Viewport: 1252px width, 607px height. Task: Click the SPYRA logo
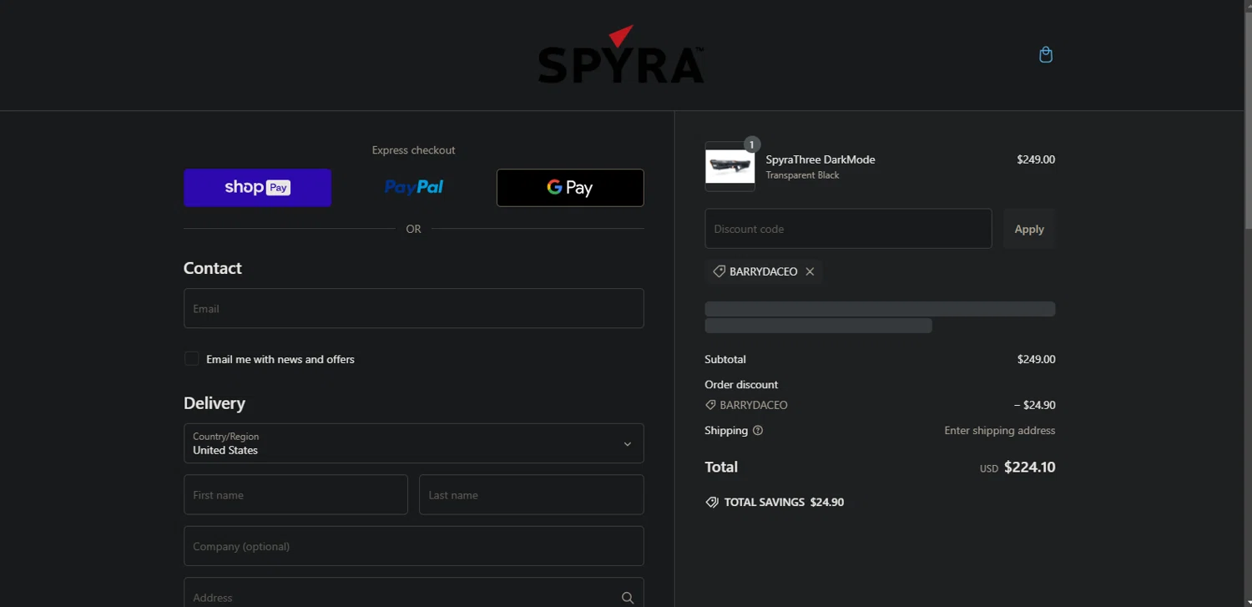coord(621,55)
